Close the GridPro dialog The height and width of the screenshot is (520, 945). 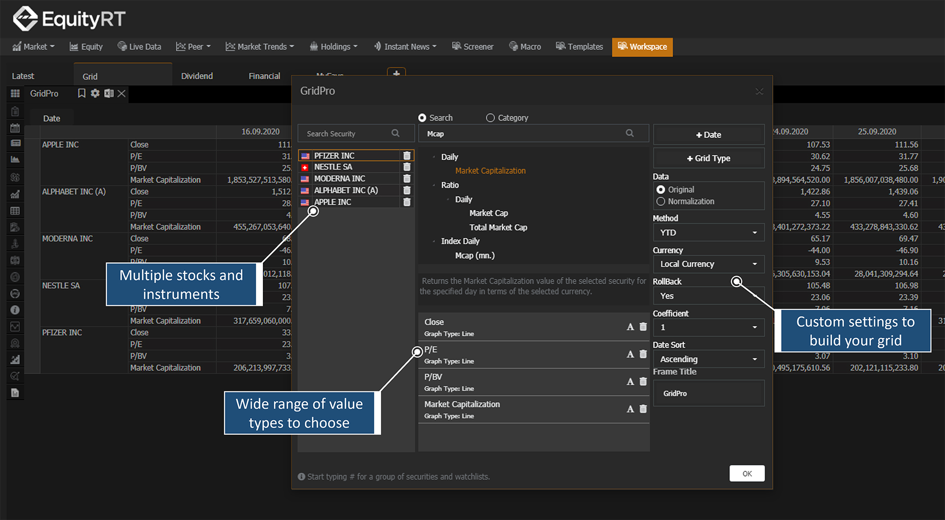[x=759, y=91]
